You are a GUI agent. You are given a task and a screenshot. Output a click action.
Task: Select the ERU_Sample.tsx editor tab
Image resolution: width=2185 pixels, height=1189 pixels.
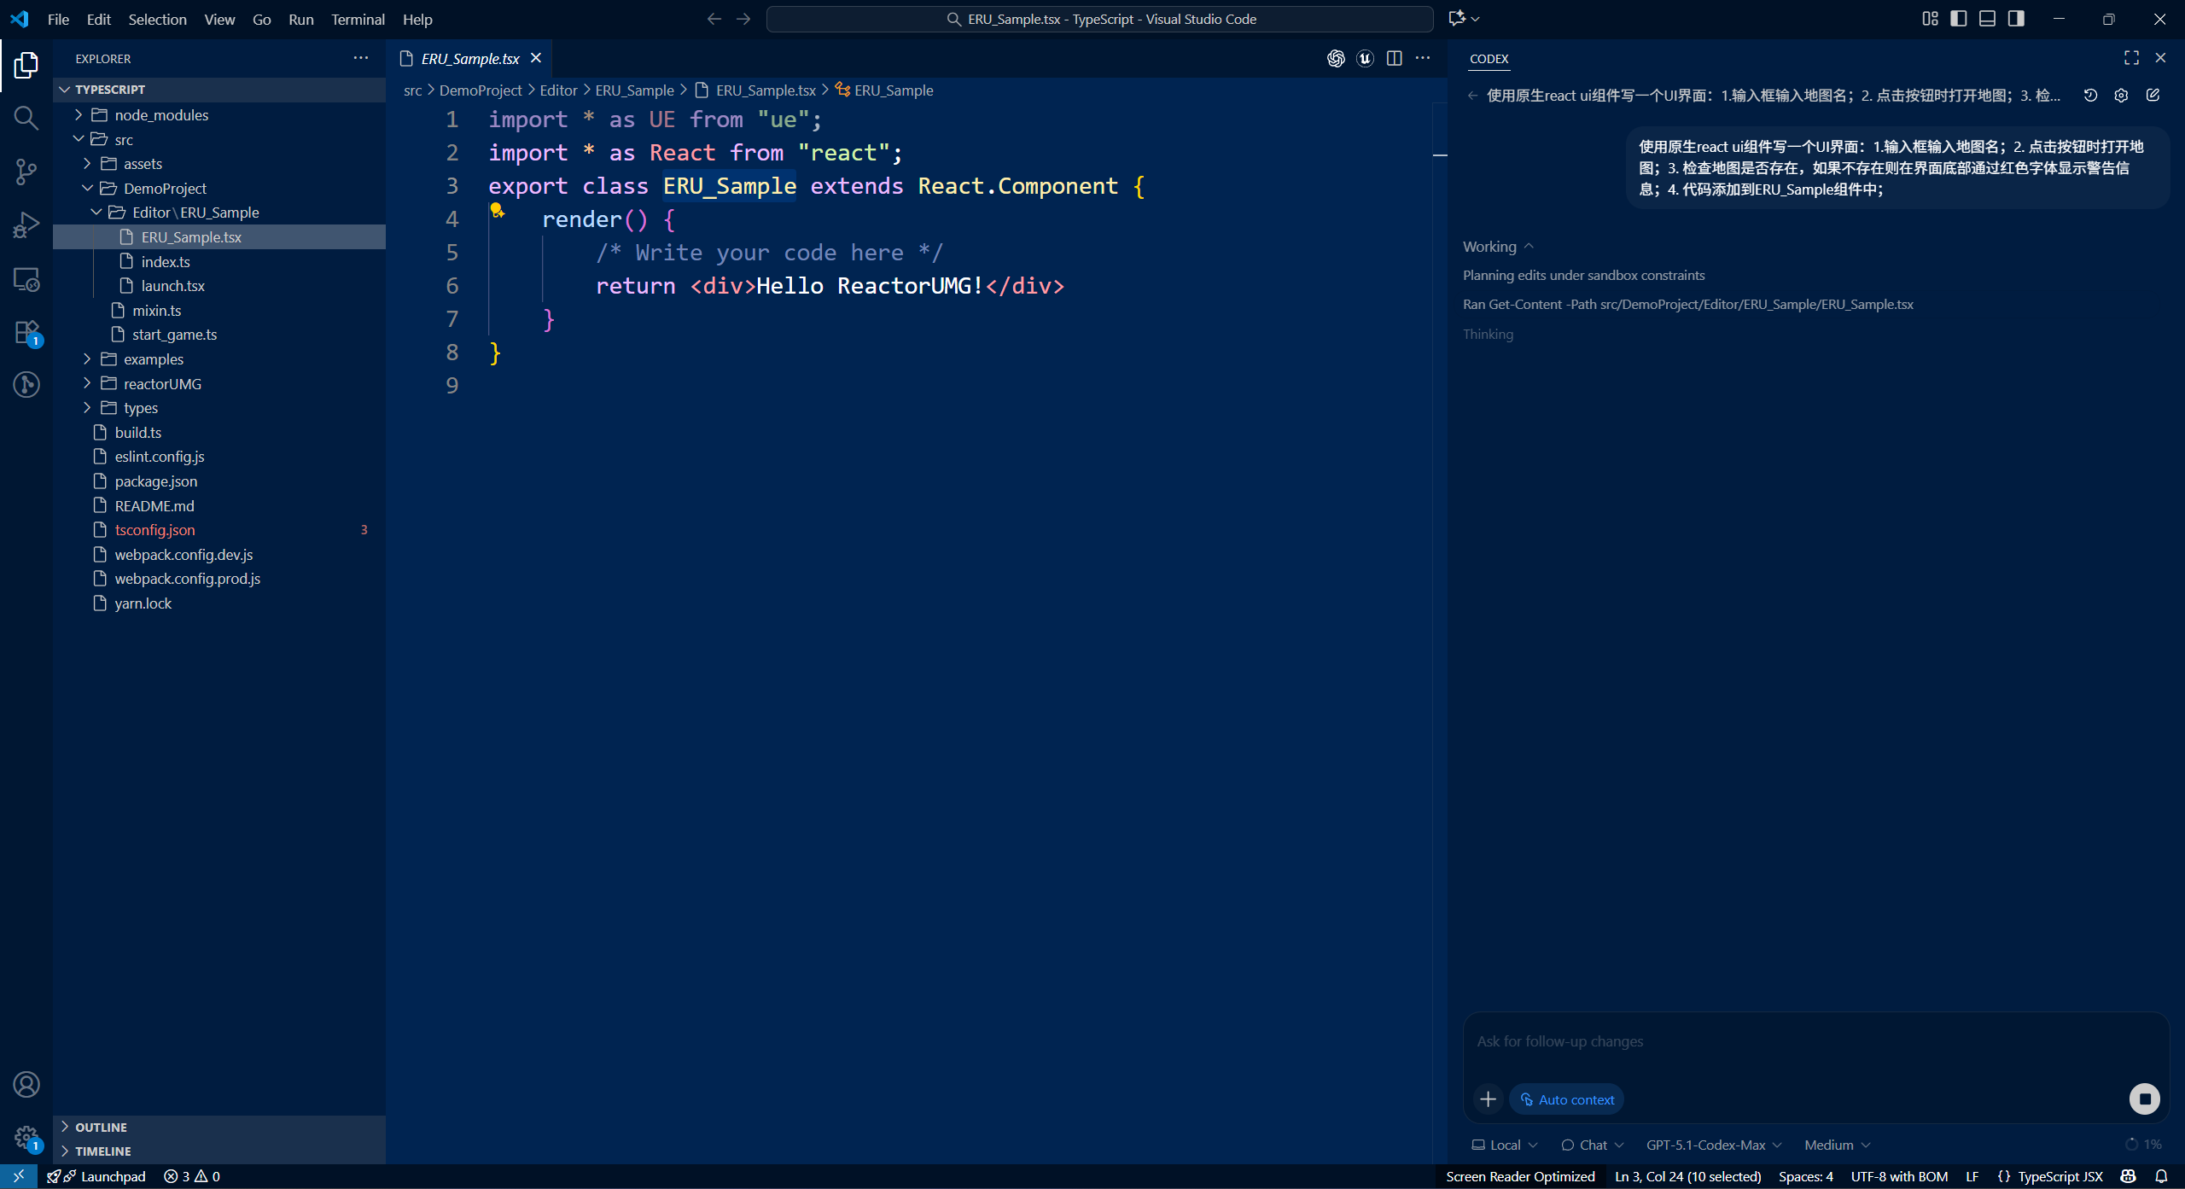pos(470,58)
